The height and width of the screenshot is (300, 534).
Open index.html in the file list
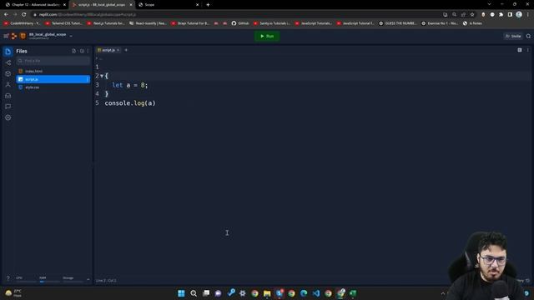point(53,71)
